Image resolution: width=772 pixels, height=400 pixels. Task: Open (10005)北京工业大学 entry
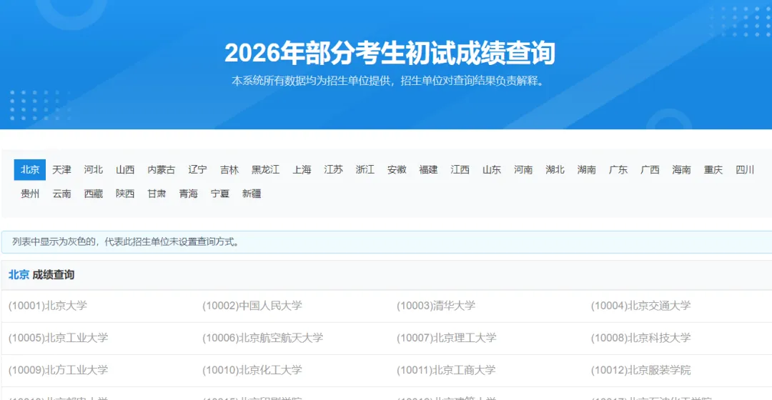click(x=58, y=338)
